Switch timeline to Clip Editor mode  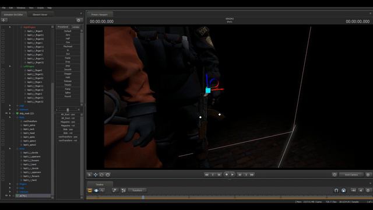point(90,191)
